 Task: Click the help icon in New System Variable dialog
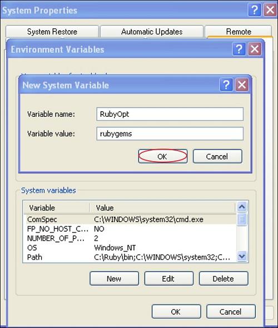point(226,85)
